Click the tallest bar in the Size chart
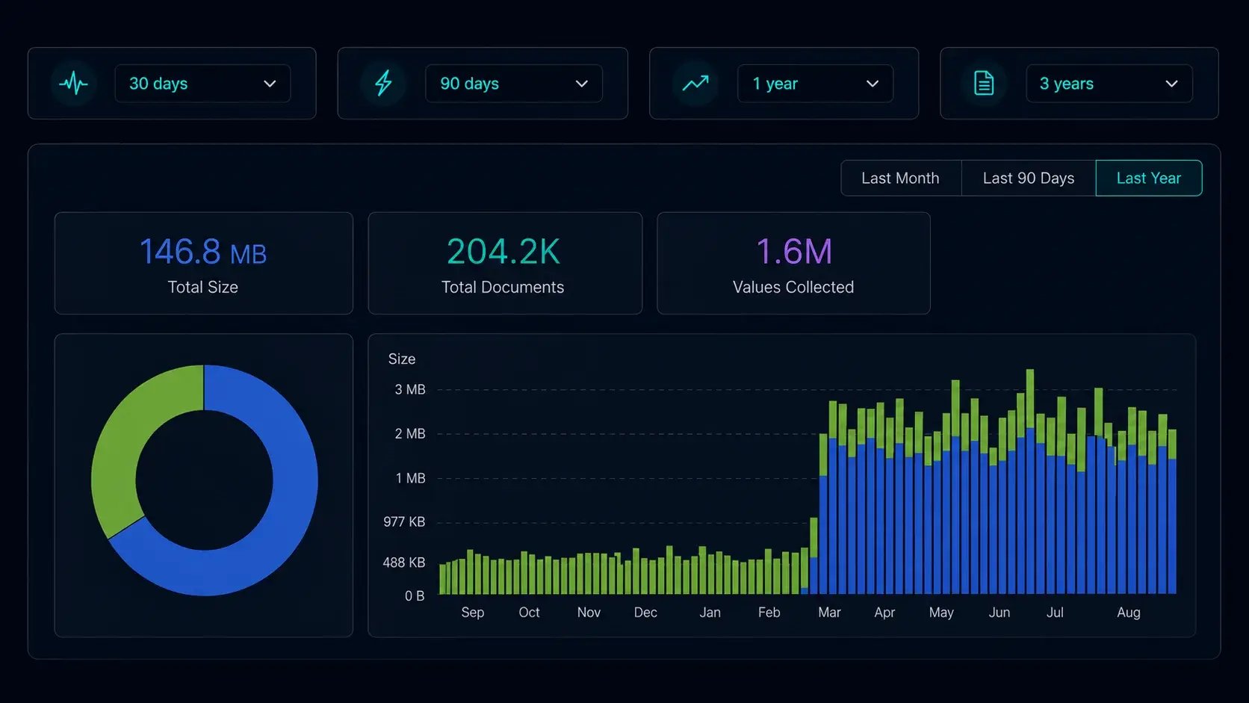The height and width of the screenshot is (703, 1249). [1030, 481]
